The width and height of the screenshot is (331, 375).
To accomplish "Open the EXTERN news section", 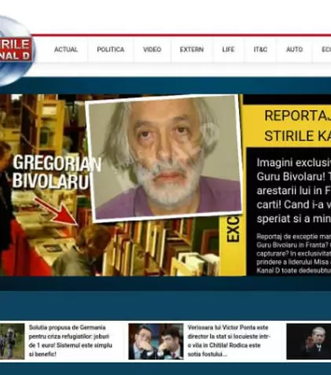I will pos(192,50).
